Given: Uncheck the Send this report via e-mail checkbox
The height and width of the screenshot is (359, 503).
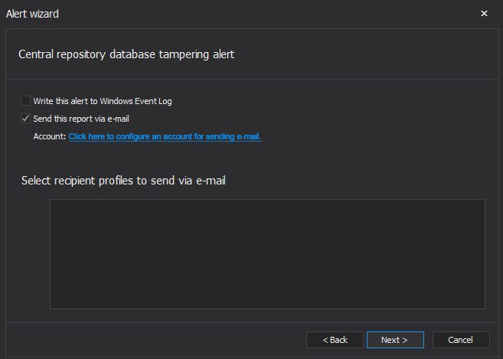Looking at the screenshot, I should click(x=26, y=119).
